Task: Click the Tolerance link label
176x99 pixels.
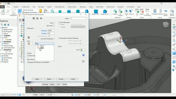Action: [x=44, y=31]
